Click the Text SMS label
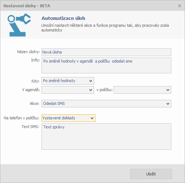Image resolution: width=185 pixels, height=183 pixels. click(x=30, y=127)
